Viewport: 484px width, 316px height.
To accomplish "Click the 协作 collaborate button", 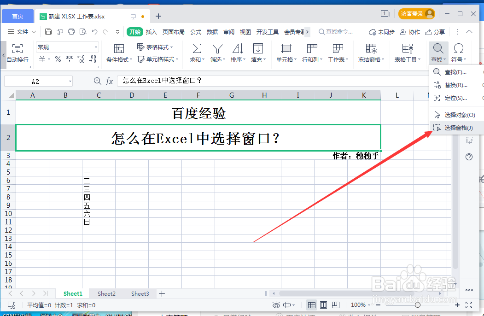I will coord(410,32).
